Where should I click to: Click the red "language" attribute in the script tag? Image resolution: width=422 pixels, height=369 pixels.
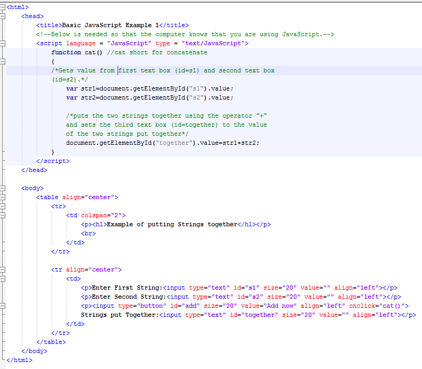[x=81, y=43]
